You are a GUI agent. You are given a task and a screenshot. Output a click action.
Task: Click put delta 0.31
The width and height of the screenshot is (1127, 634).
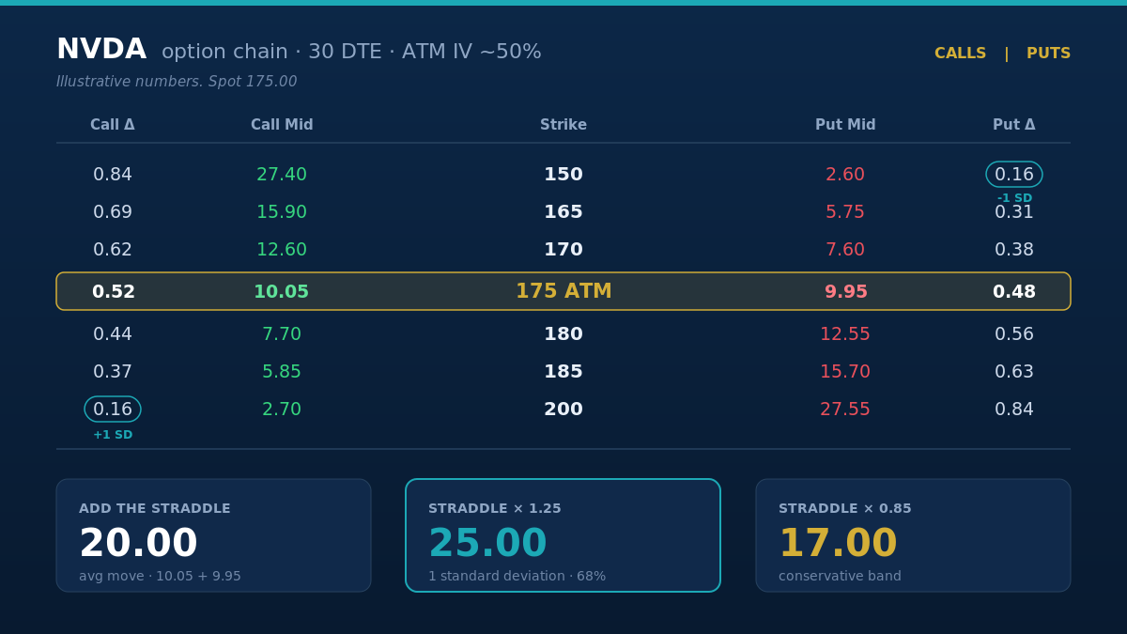pyautogui.click(x=1014, y=212)
